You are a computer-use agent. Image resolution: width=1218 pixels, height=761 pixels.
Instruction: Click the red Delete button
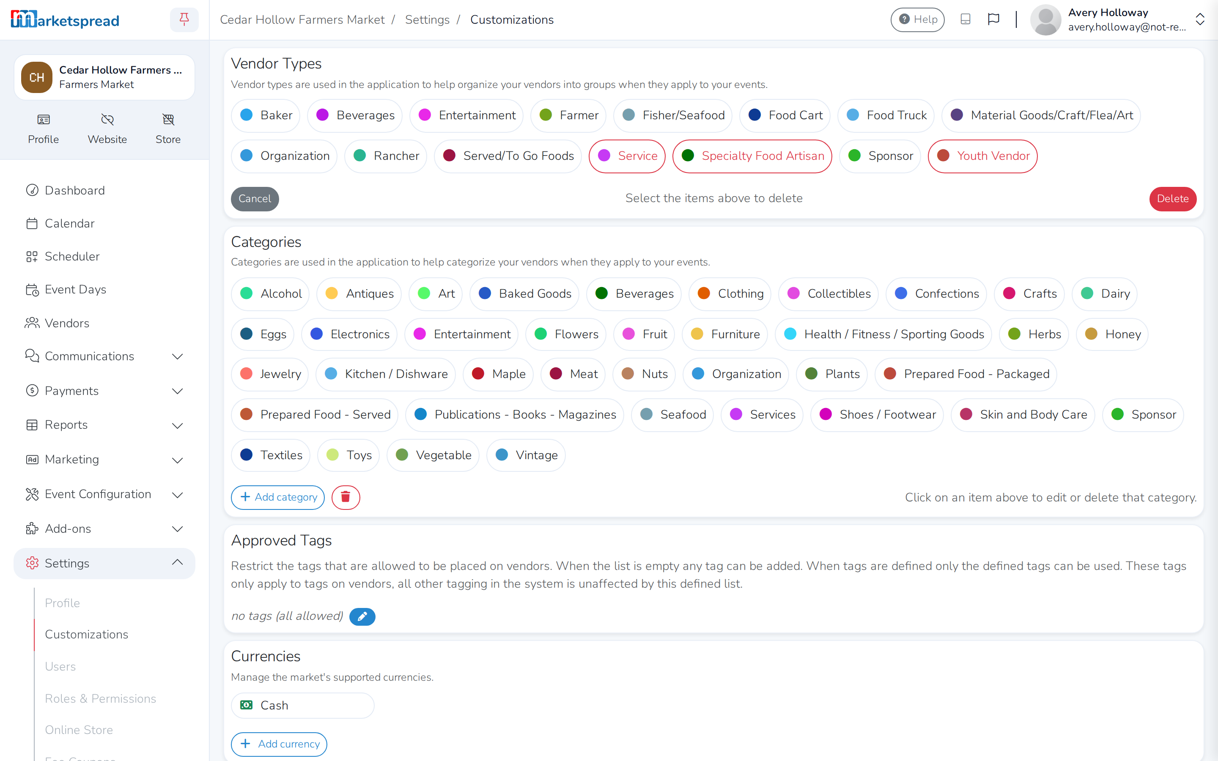click(1172, 199)
